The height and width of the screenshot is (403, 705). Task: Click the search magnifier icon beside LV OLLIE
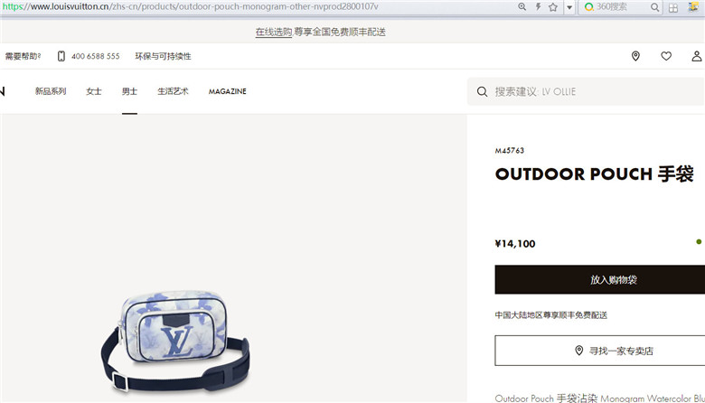482,91
